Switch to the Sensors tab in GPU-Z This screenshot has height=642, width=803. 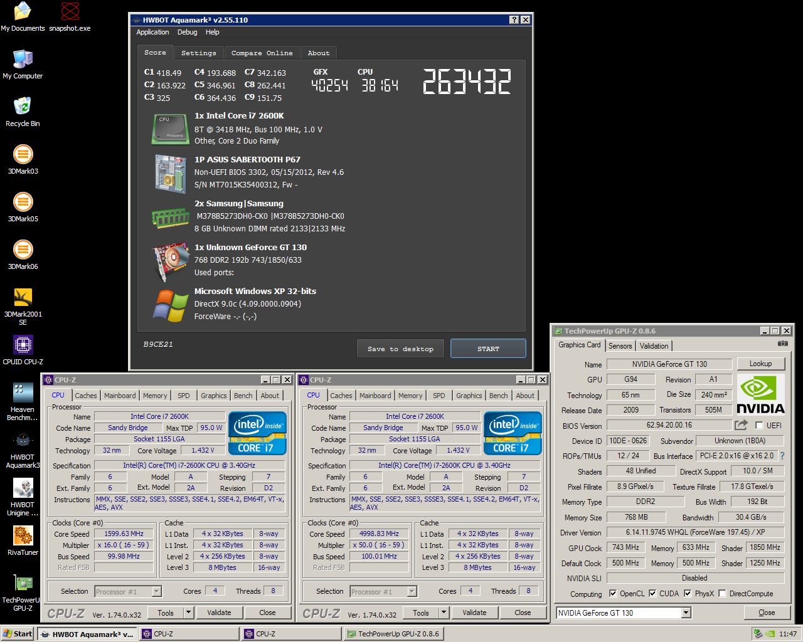click(620, 346)
